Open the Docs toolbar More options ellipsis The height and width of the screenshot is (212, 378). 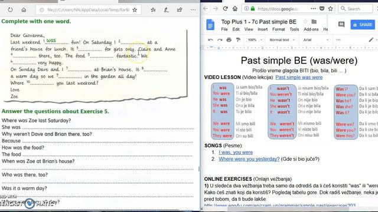point(338,40)
